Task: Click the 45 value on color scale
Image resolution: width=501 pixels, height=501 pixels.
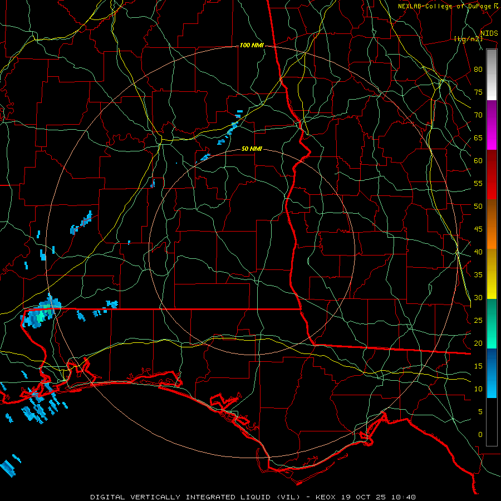Action: point(478,229)
